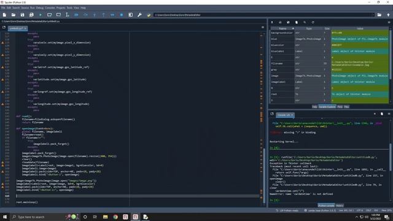Screen dimensions: 393x221
Task: Browse editor tabs button
Action: click(4, 27)
